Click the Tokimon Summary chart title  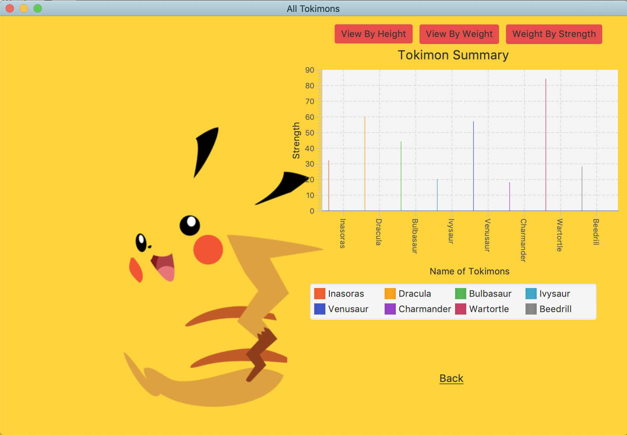pyautogui.click(x=454, y=55)
